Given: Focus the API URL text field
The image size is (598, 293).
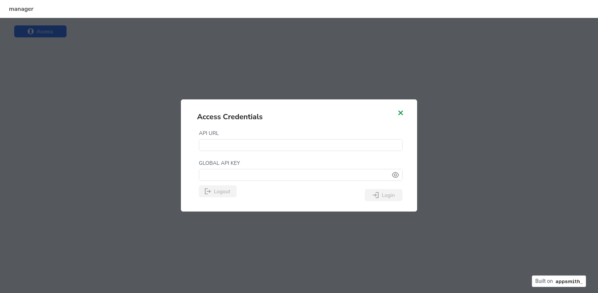Looking at the screenshot, I should (x=300, y=145).
